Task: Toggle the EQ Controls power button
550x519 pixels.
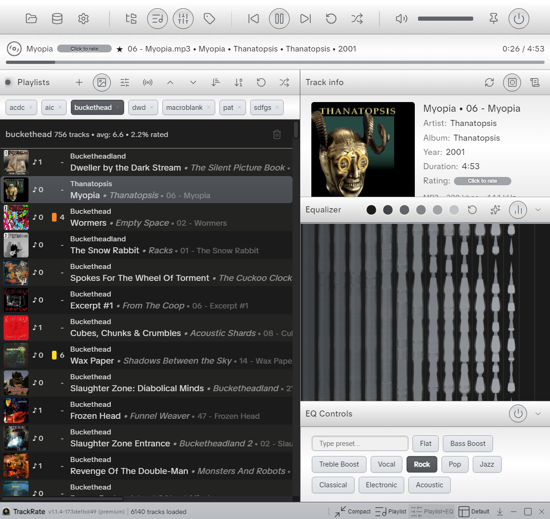Action: (518, 414)
